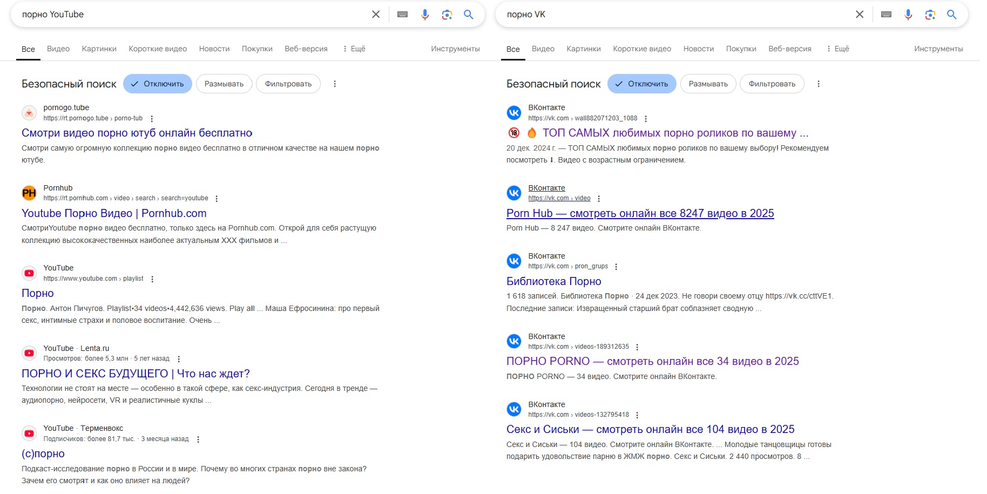The width and height of the screenshot is (987, 494).
Task: Click microphone voice search in YouTube query box
Action: tap(425, 15)
